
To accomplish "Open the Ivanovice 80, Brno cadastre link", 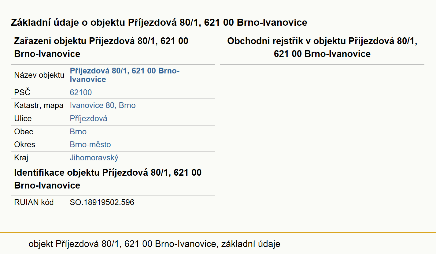I will tap(103, 106).
